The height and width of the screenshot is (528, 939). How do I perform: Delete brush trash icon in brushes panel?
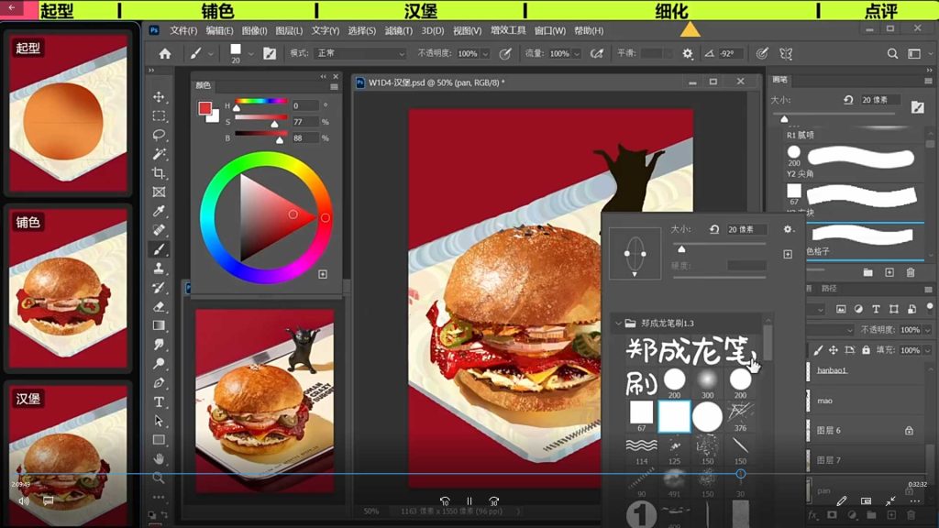click(x=911, y=272)
